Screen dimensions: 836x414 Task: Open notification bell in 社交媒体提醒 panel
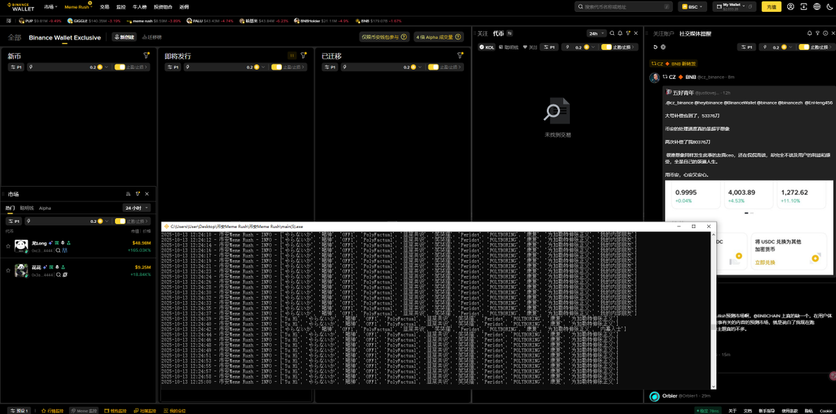[x=809, y=33]
